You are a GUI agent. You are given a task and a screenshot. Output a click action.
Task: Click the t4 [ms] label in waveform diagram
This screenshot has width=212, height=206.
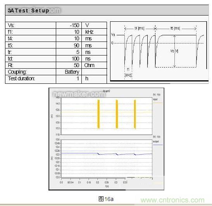pos(140,28)
